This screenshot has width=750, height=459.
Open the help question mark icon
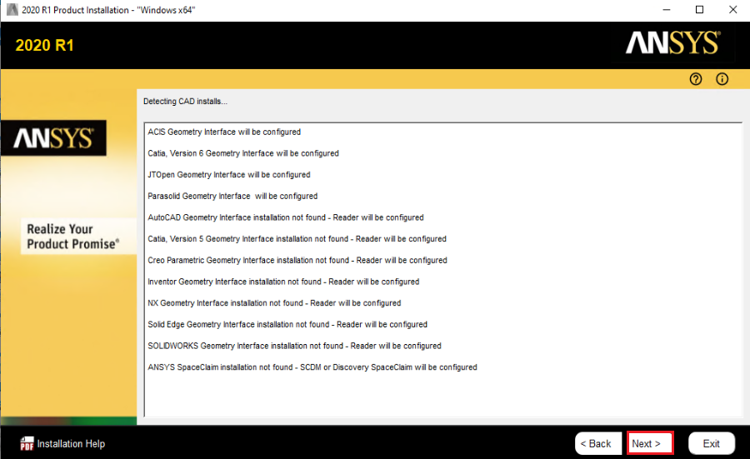point(696,79)
